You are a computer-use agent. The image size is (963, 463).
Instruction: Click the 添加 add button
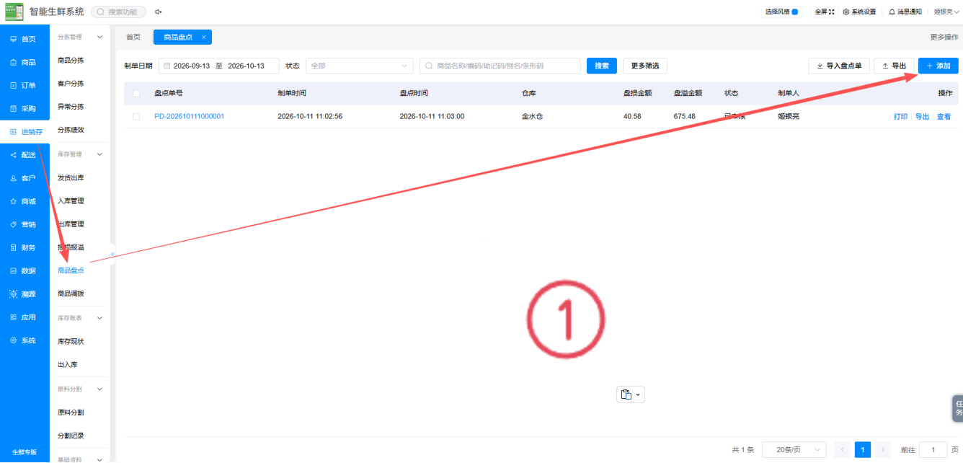938,66
